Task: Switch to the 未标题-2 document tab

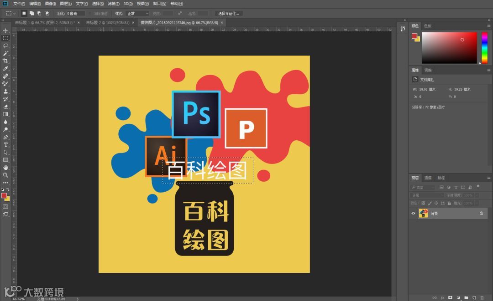Action: pos(108,23)
